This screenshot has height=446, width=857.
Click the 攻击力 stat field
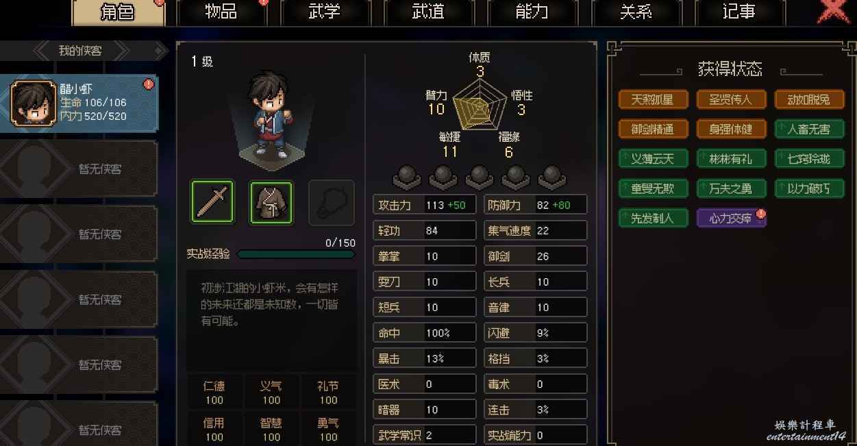425,205
